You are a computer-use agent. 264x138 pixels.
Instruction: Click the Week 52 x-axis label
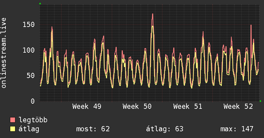click(x=238, y=107)
